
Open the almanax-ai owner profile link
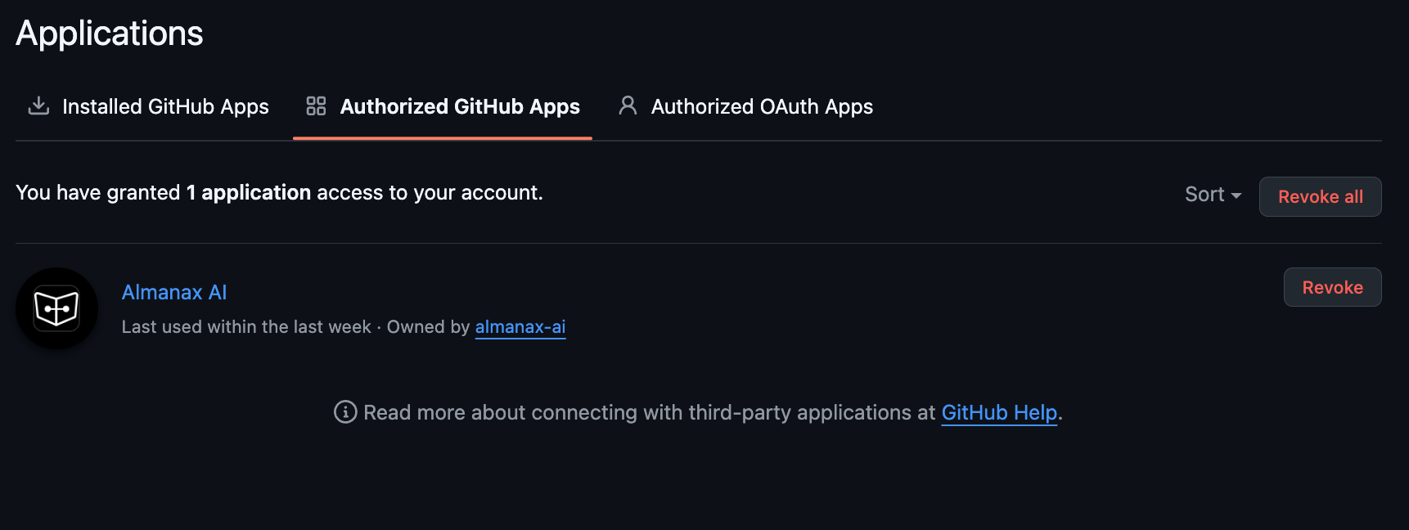[520, 327]
